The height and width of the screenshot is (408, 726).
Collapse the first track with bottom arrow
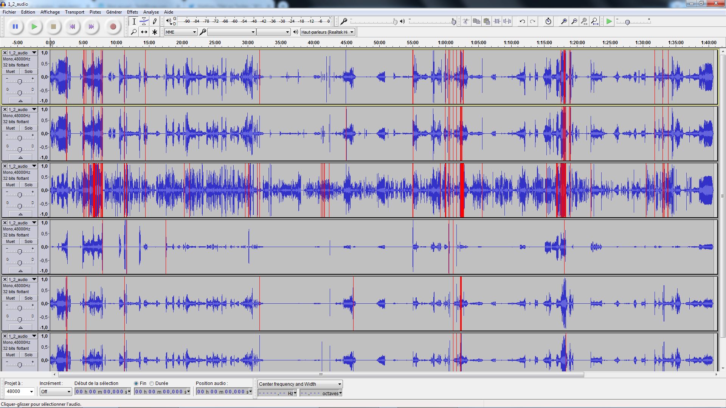[x=20, y=101]
